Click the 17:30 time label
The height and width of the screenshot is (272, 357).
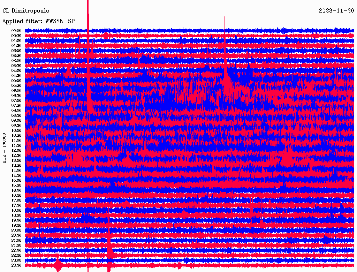16,205
